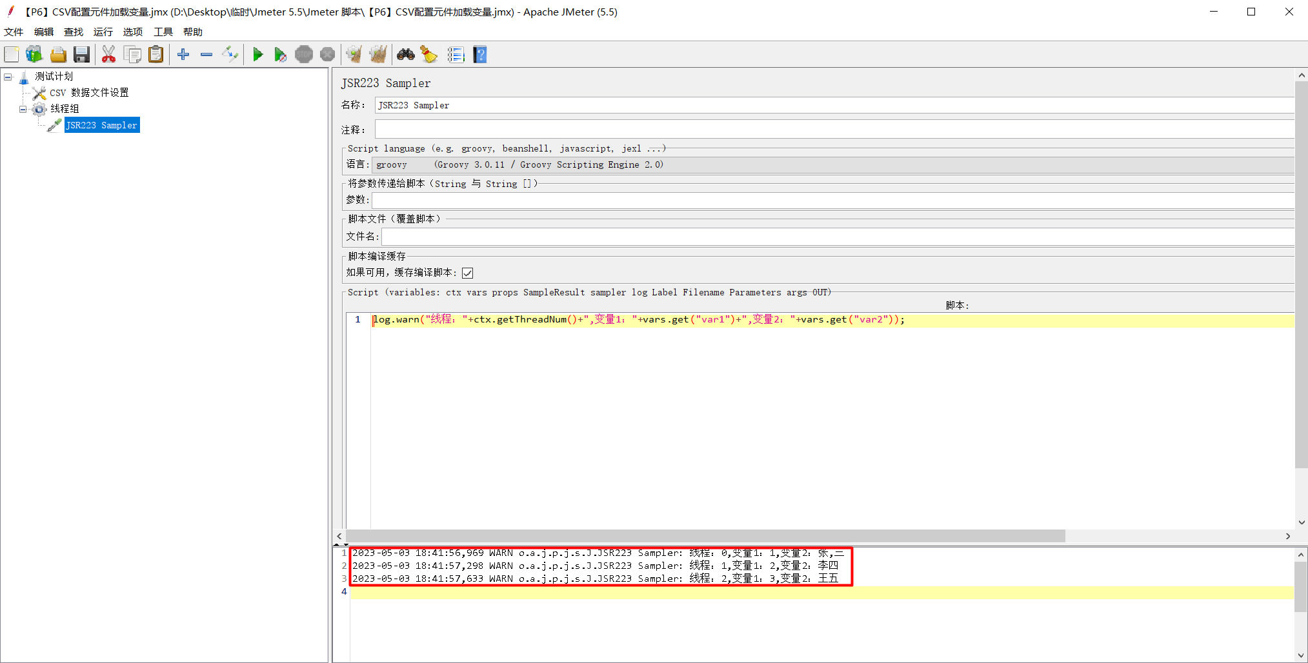
Task: Open search with the binoculars icon
Action: (x=406, y=55)
